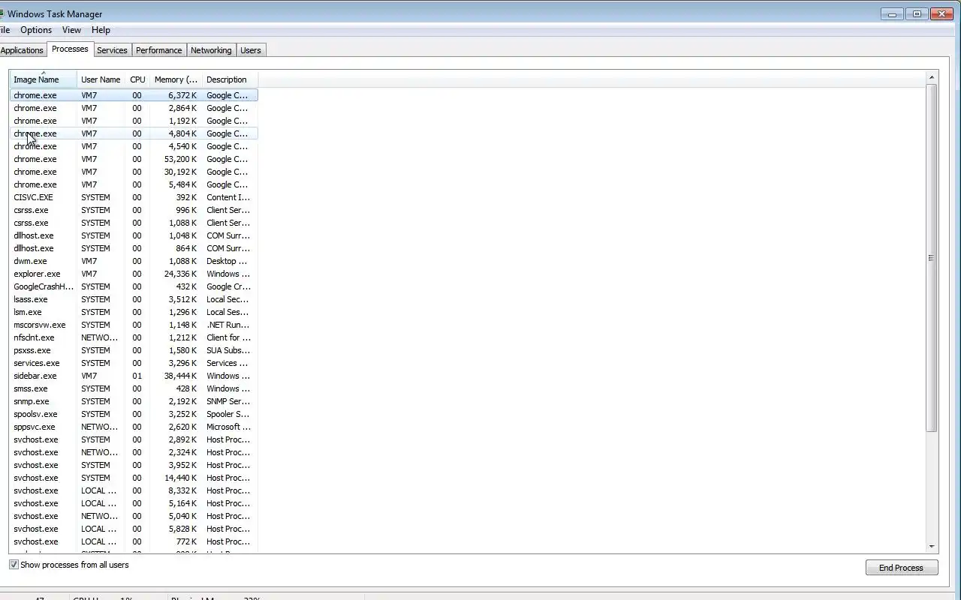961x600 pixels.
Task: Select chrome.exe row with 30,192 K memory
Action: 134,172
